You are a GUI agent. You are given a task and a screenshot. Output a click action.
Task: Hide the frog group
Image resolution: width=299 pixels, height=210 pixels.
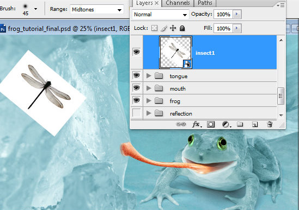coord(137,100)
